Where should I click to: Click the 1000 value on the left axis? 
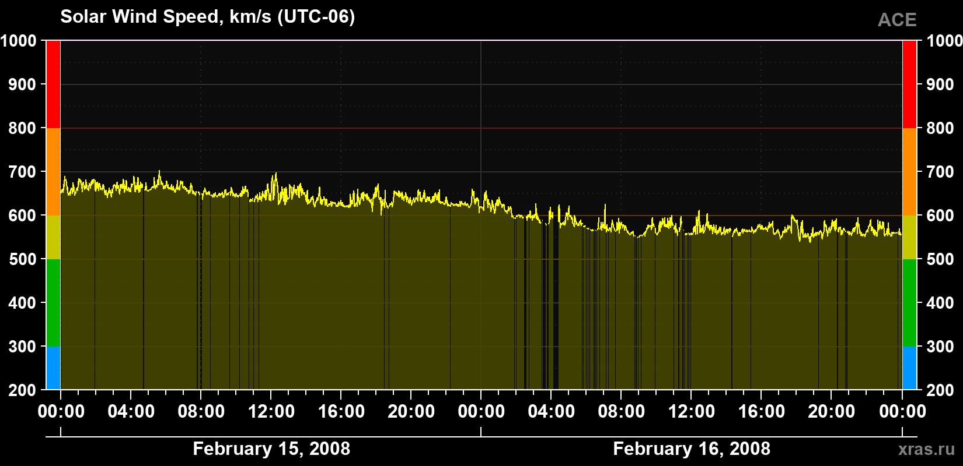(x=18, y=41)
